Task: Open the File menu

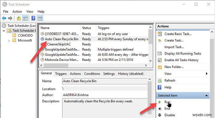Action: 6,11
